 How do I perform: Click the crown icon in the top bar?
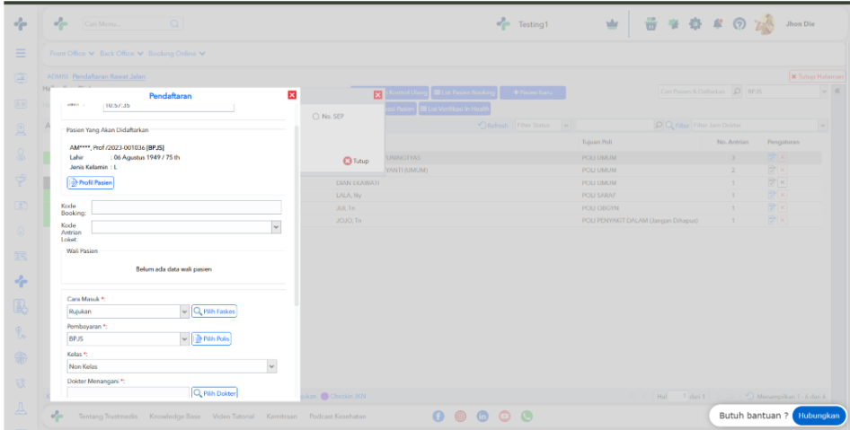(612, 24)
